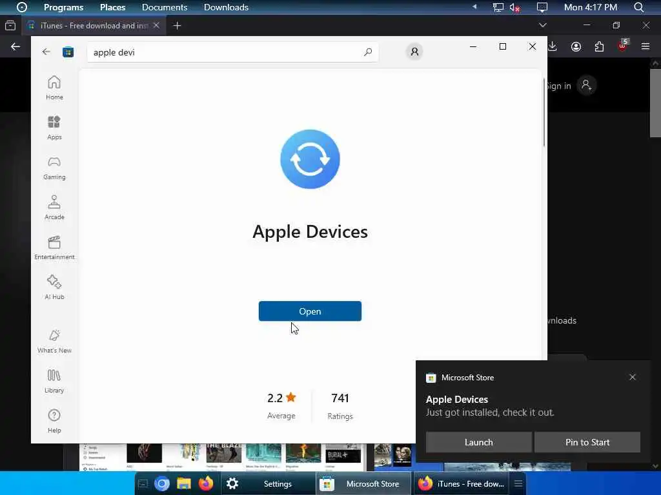
Task: Click the clock showing Mon 4:17 PM
Action: pyautogui.click(x=590, y=7)
